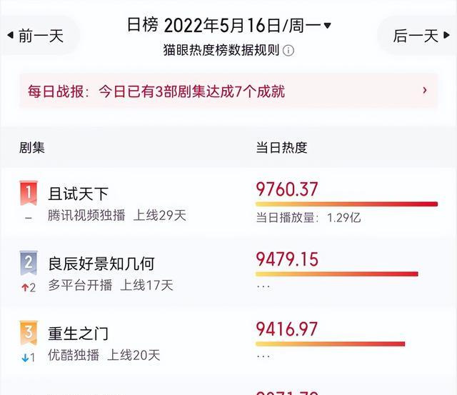Open the 良辰好景知几何 series entry
Screen dimensions: 457x395
tap(101, 264)
